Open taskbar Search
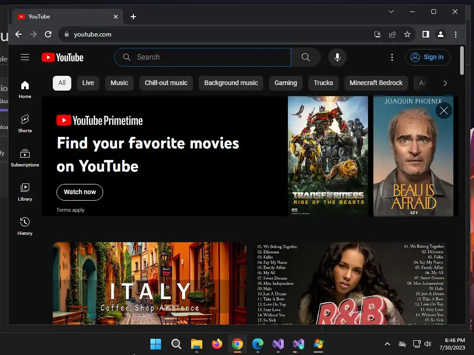This screenshot has height=355, width=474. [x=176, y=344]
